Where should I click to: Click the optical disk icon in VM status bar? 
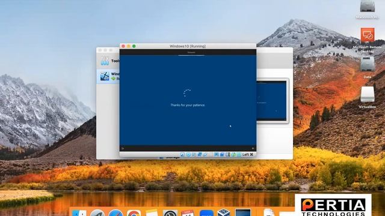click(188, 155)
